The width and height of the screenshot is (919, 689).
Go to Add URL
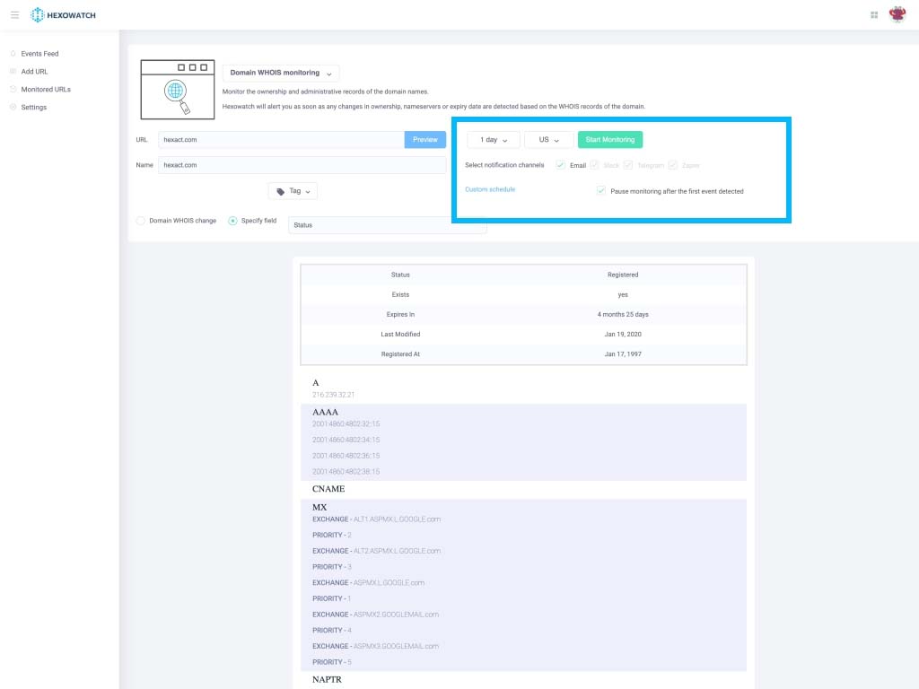35,72
